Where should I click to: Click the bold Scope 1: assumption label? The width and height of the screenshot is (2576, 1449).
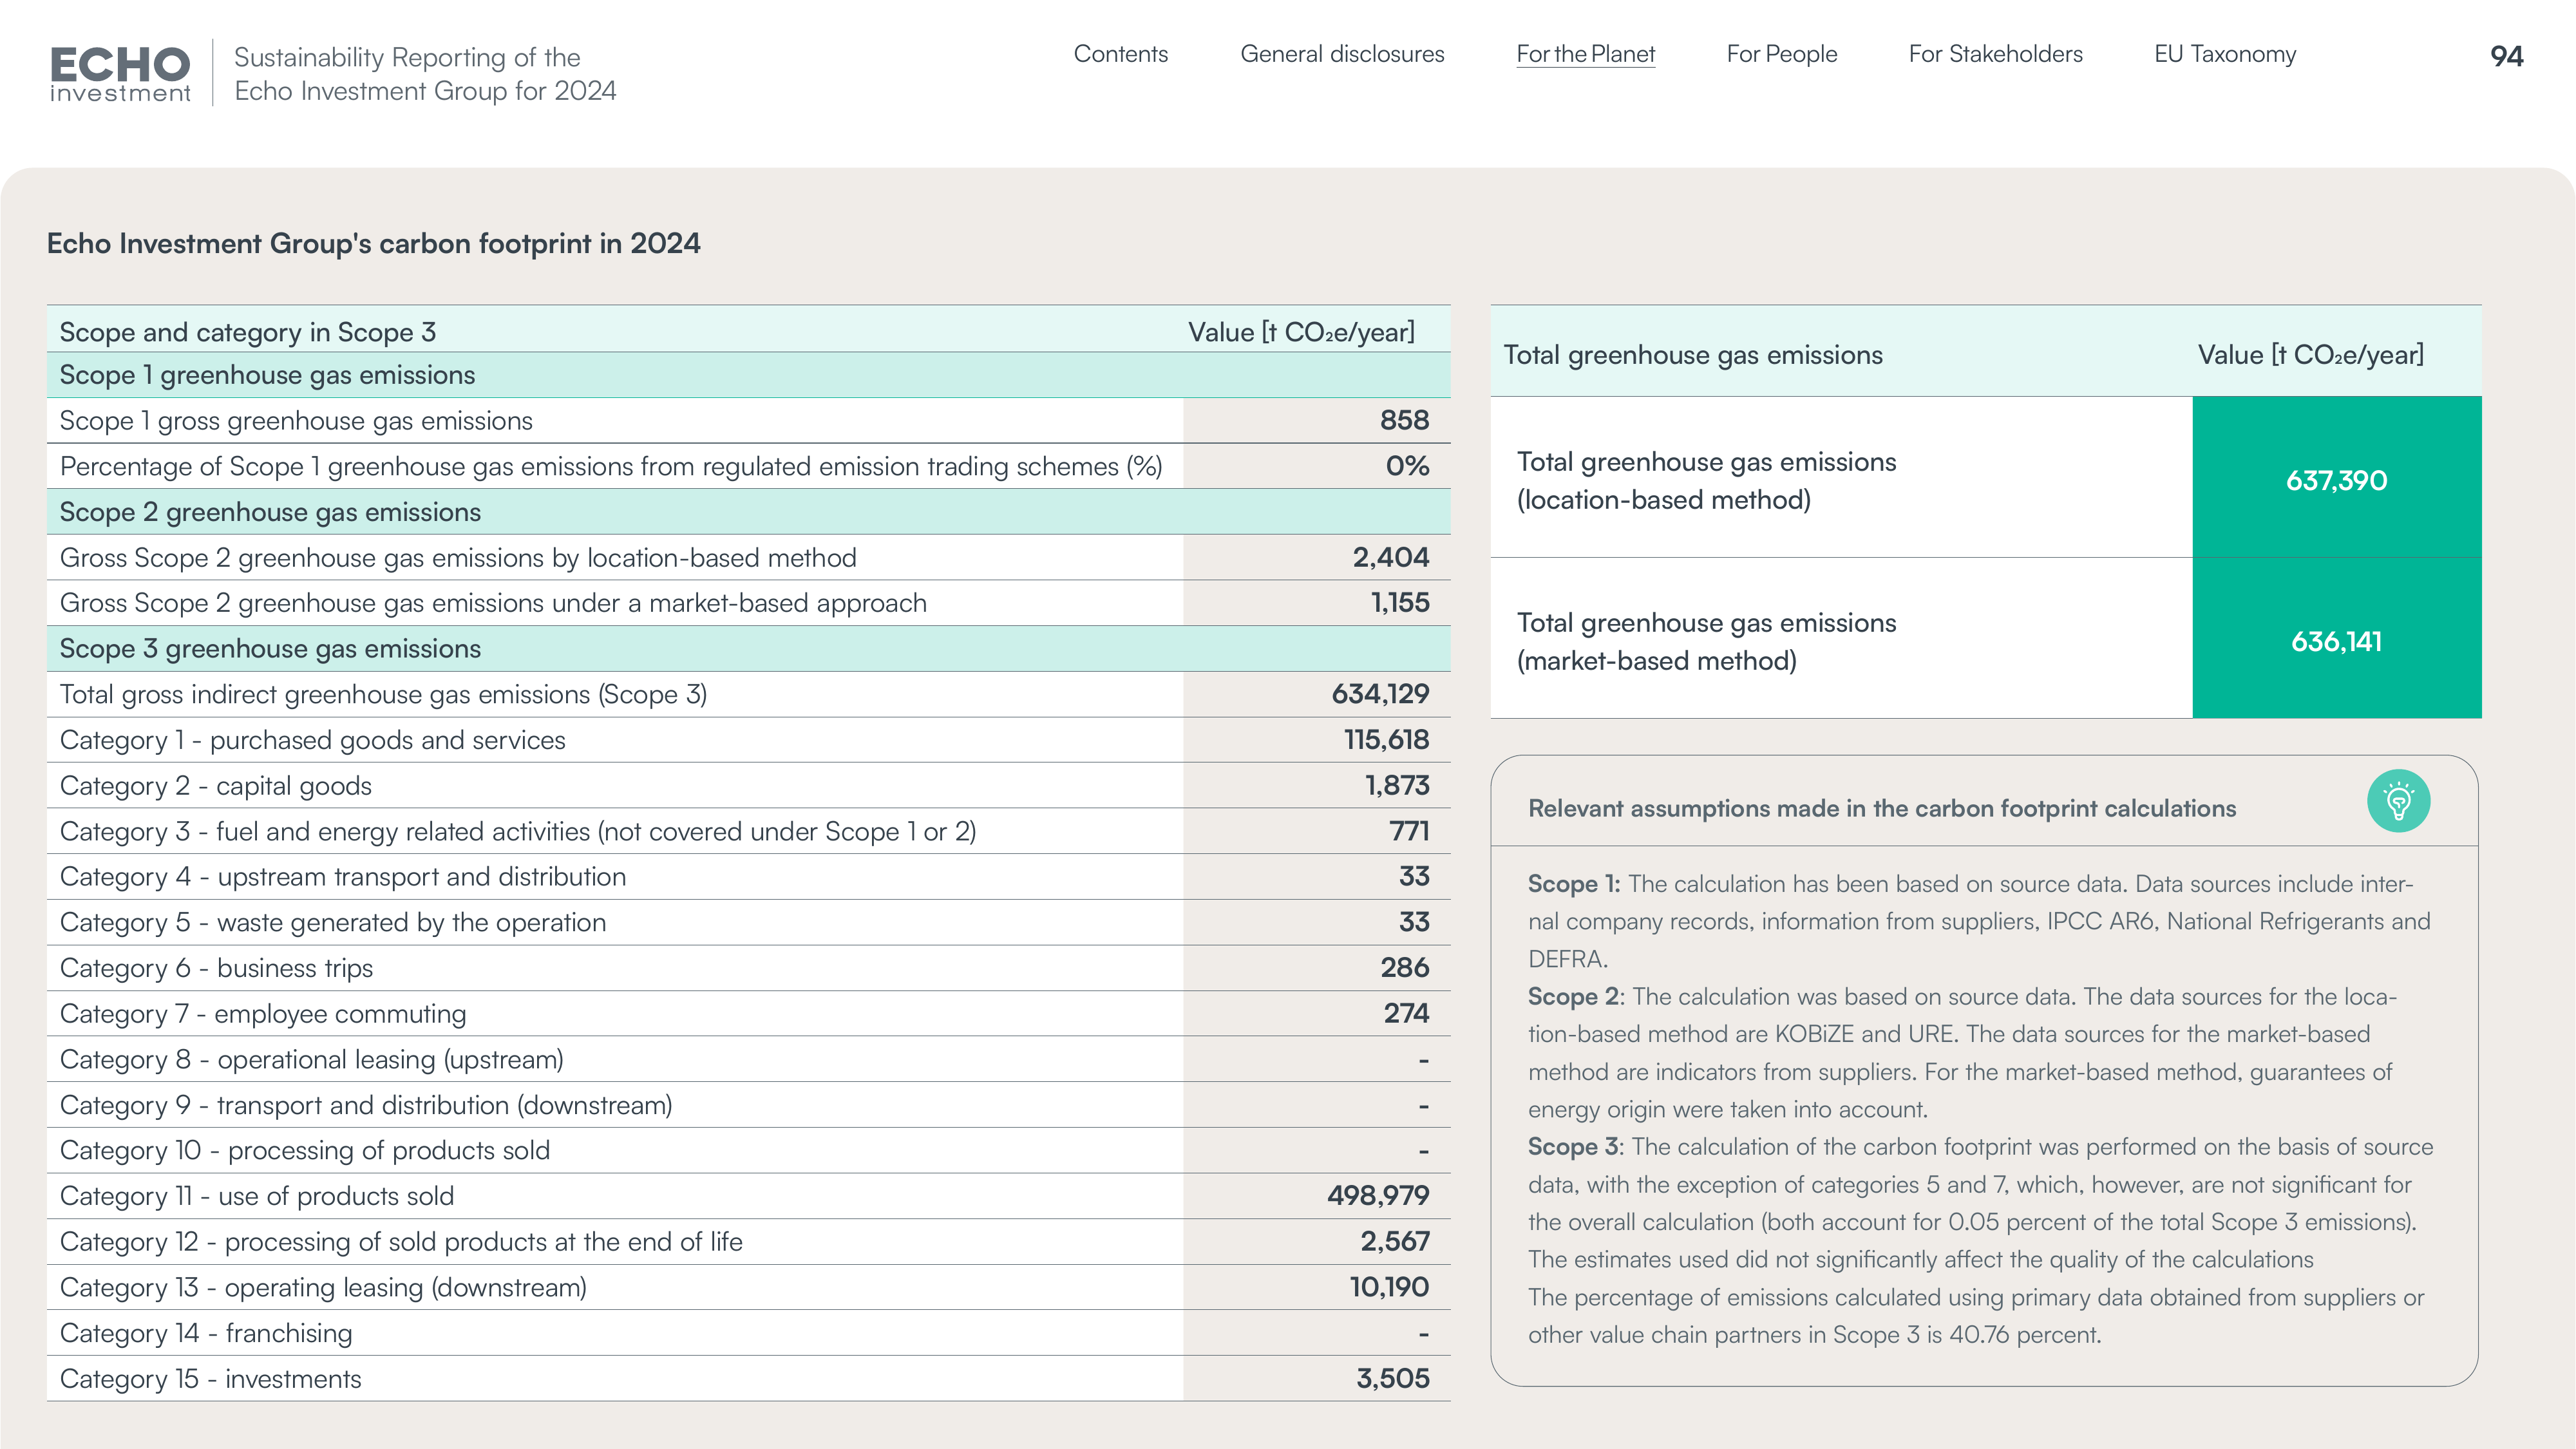tap(1573, 884)
